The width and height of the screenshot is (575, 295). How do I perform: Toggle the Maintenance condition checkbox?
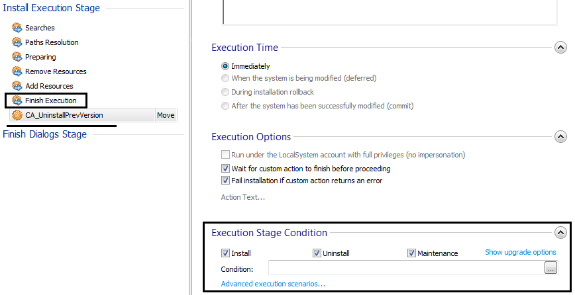(411, 253)
